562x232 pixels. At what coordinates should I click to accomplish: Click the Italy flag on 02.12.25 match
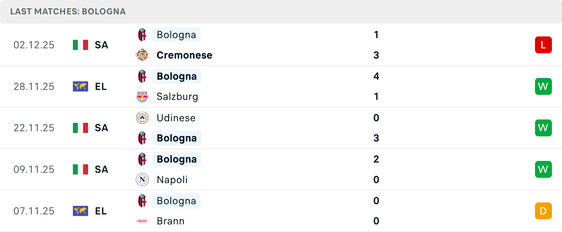pos(80,45)
